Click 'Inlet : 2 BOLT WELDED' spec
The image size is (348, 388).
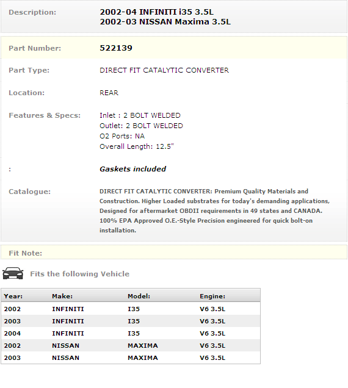click(140, 115)
